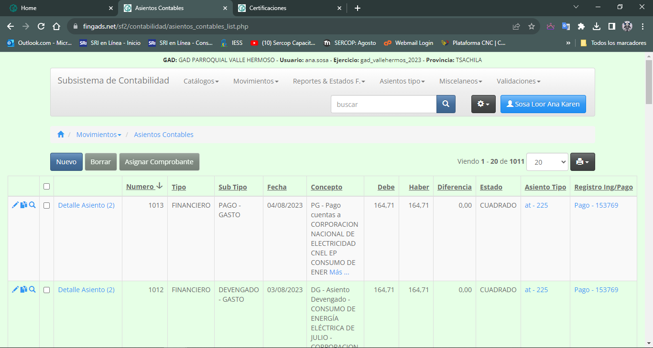Bookmark this page with star icon

coord(531,27)
